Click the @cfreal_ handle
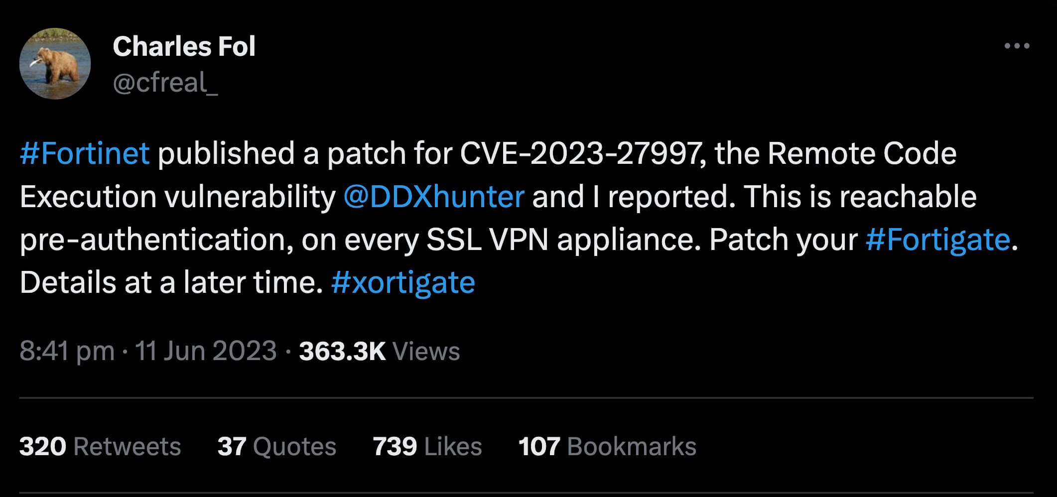The image size is (1057, 497). [x=165, y=82]
